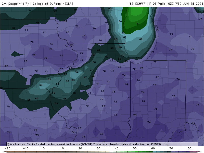This screenshot has width=204, height=153.
Task: Click the '60' label below the color scale
Action: 153,148
